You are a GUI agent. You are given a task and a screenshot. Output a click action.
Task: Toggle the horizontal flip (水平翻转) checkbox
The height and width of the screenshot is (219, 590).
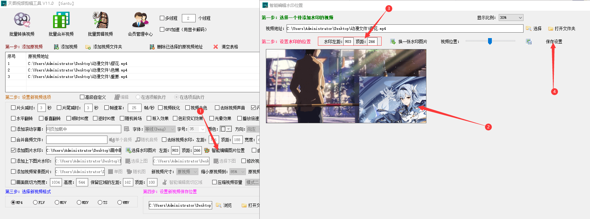pyautogui.click(x=13, y=118)
